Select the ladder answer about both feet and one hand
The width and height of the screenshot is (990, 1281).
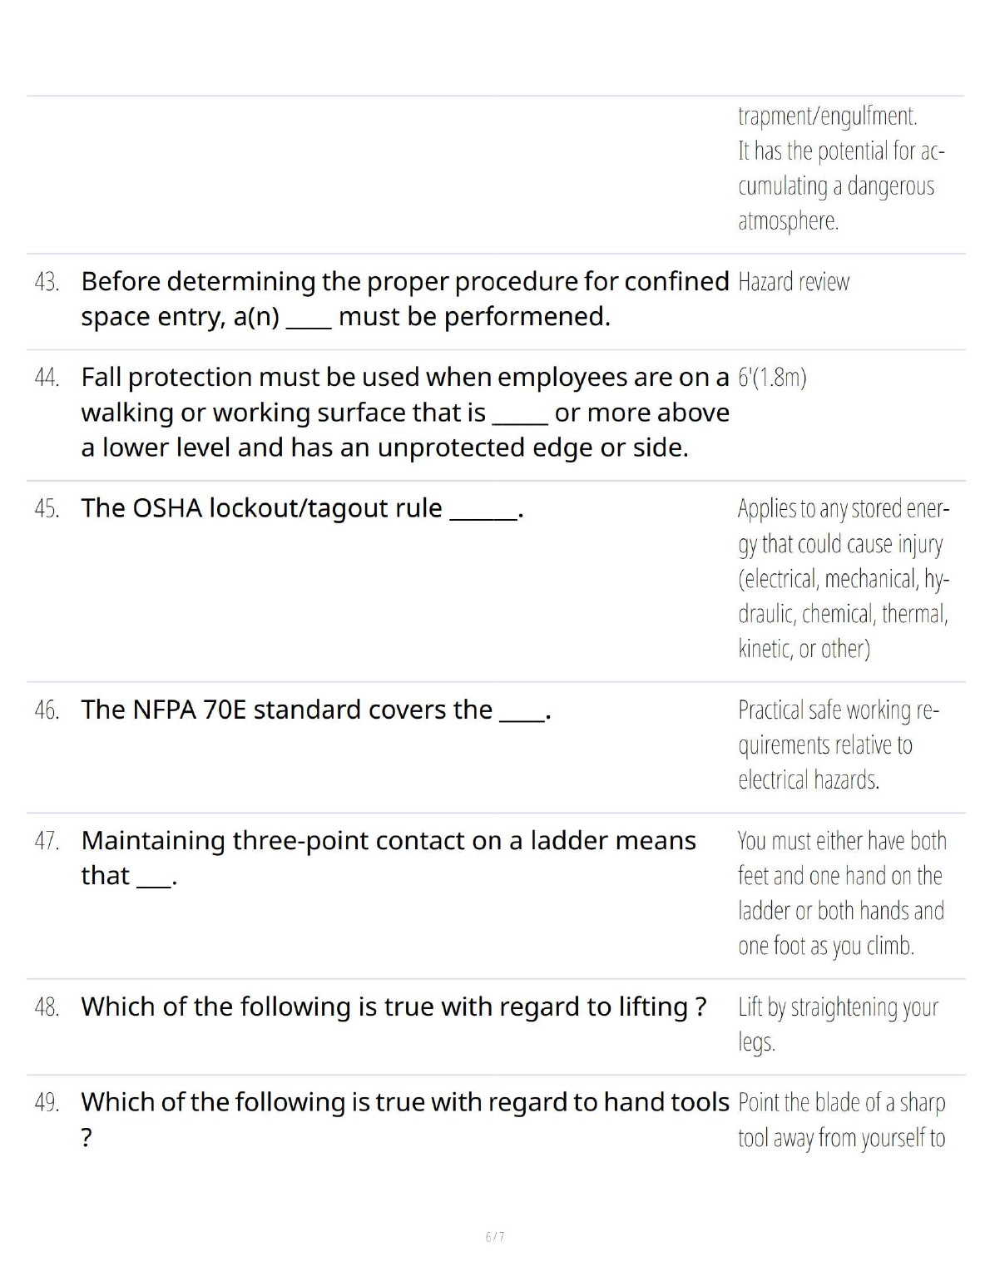841,893
